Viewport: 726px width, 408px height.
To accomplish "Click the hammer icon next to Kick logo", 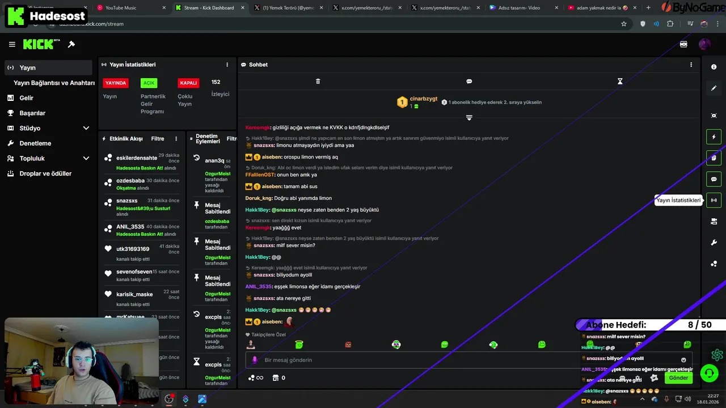I will 71,44.
